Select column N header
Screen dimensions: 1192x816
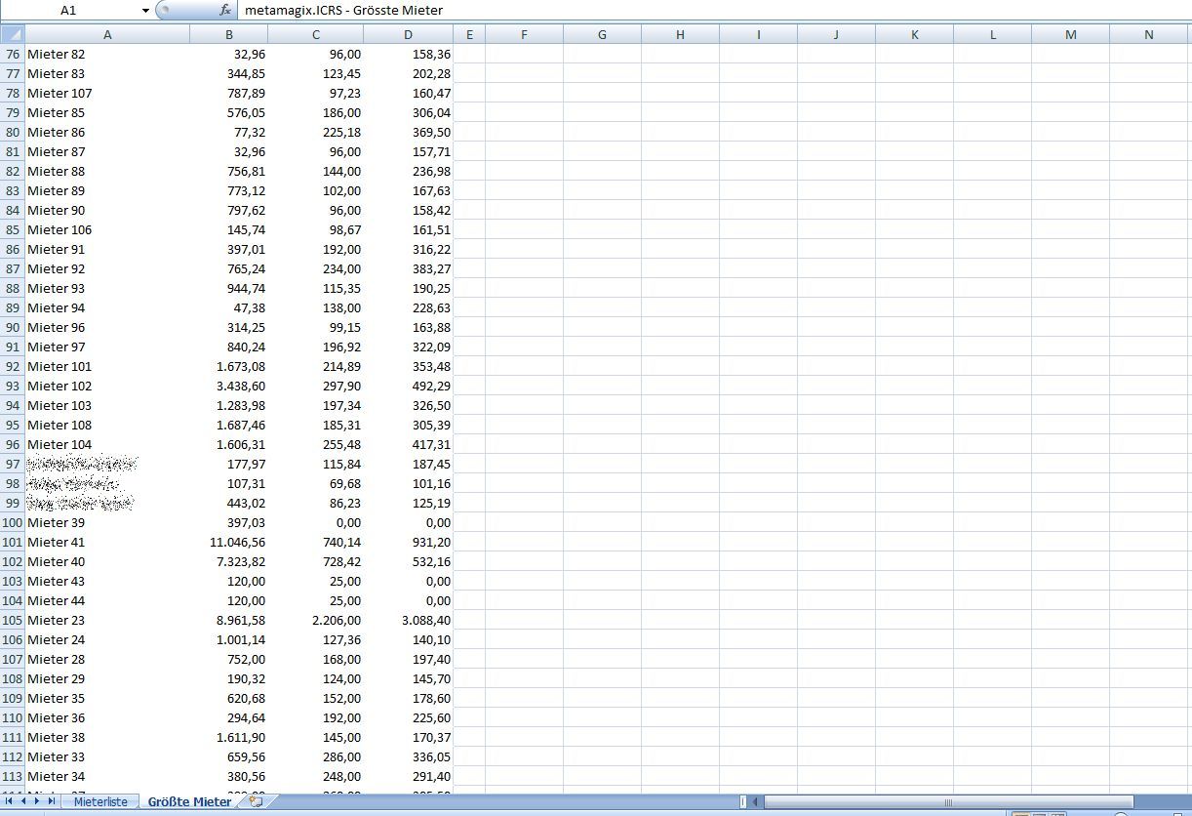(1149, 34)
